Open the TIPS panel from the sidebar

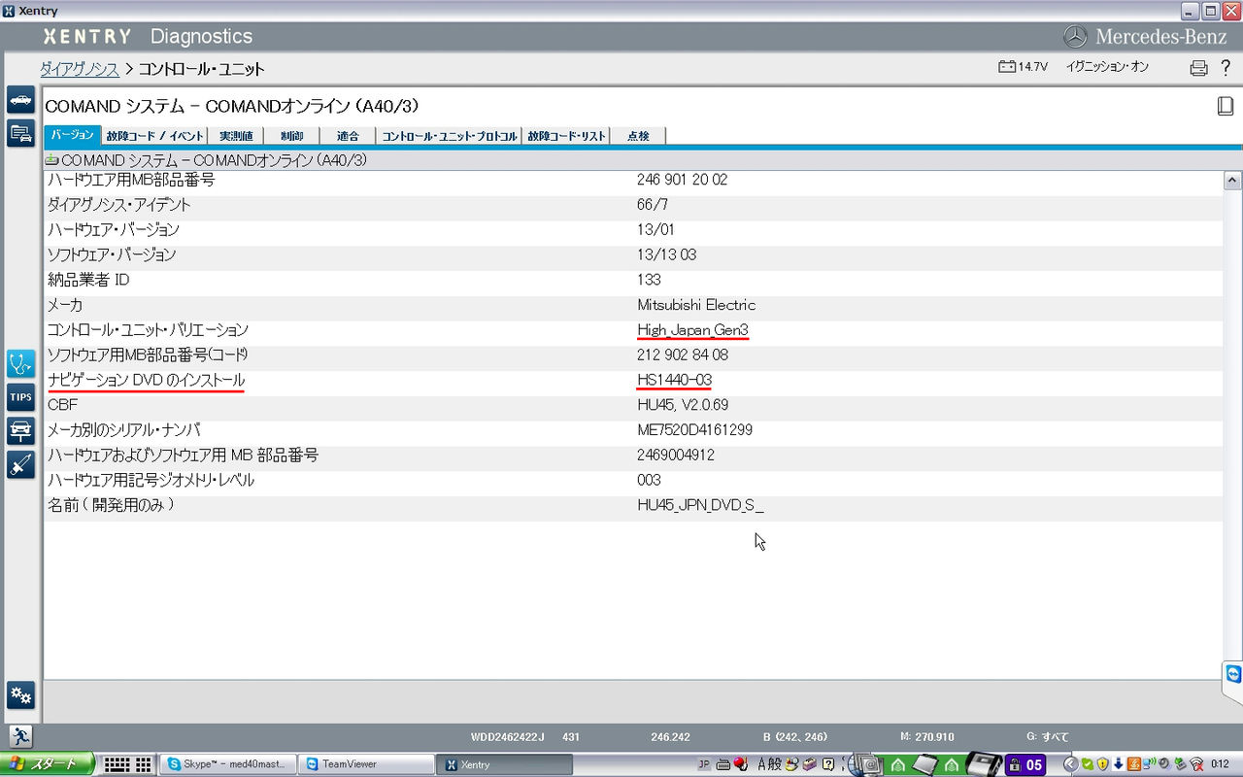tap(20, 397)
